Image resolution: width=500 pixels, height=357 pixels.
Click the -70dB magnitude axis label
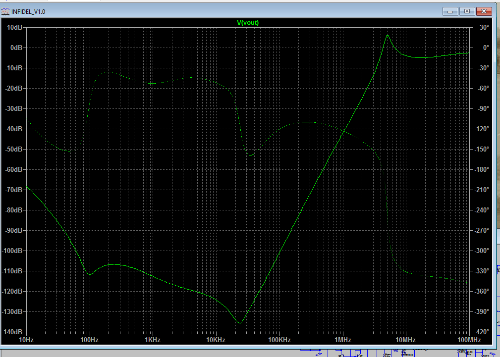(14, 190)
